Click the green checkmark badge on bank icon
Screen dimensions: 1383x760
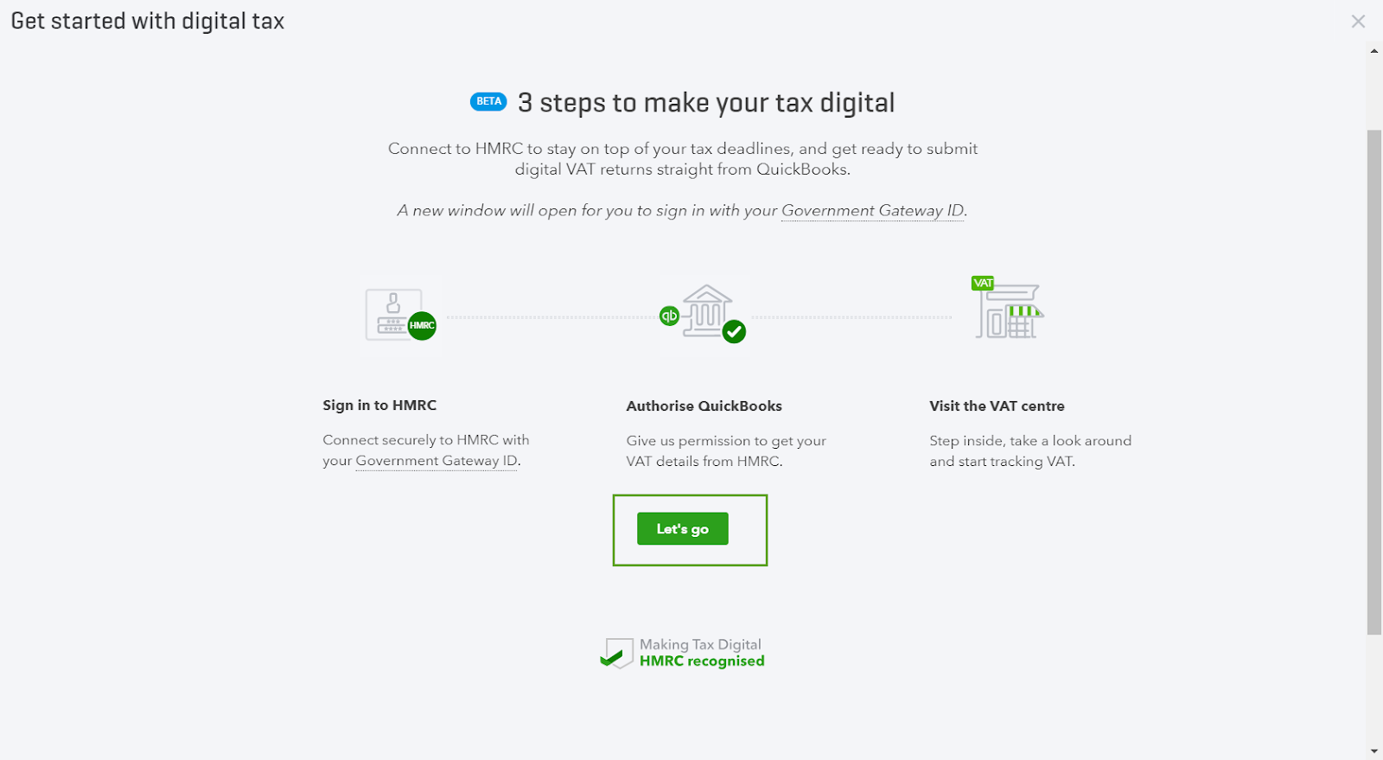click(x=734, y=331)
